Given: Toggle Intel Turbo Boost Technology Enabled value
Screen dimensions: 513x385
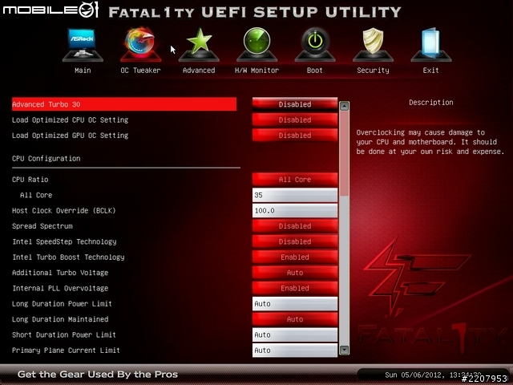Looking at the screenshot, I should [295, 257].
